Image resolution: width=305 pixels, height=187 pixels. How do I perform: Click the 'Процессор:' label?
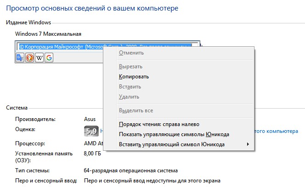point(30,144)
